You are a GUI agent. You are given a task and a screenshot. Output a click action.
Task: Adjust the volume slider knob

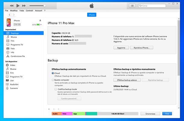44,6
